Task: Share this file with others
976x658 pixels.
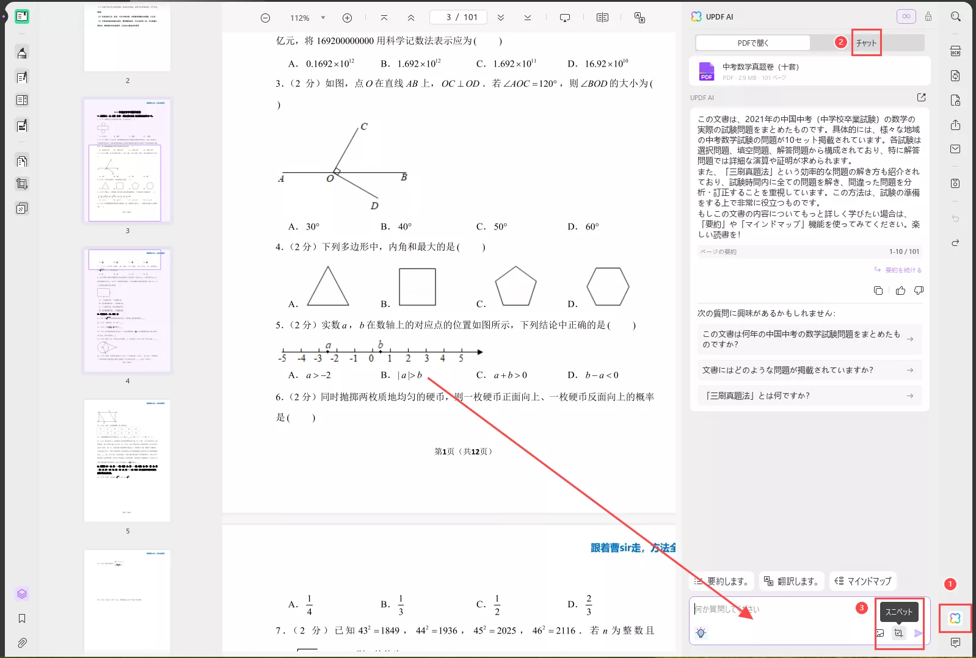Action: pos(956,125)
